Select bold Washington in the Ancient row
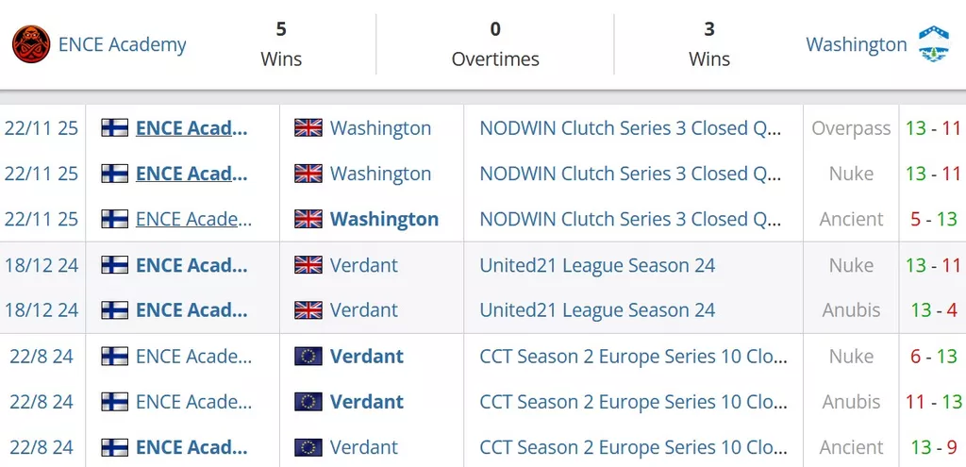This screenshot has width=966, height=467. click(x=384, y=219)
